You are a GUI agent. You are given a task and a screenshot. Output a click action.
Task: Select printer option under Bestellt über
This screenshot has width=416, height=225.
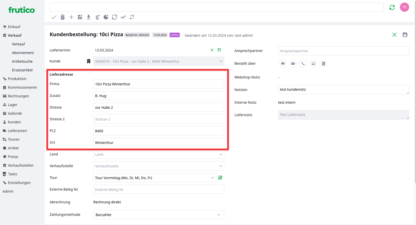[x=283, y=63]
